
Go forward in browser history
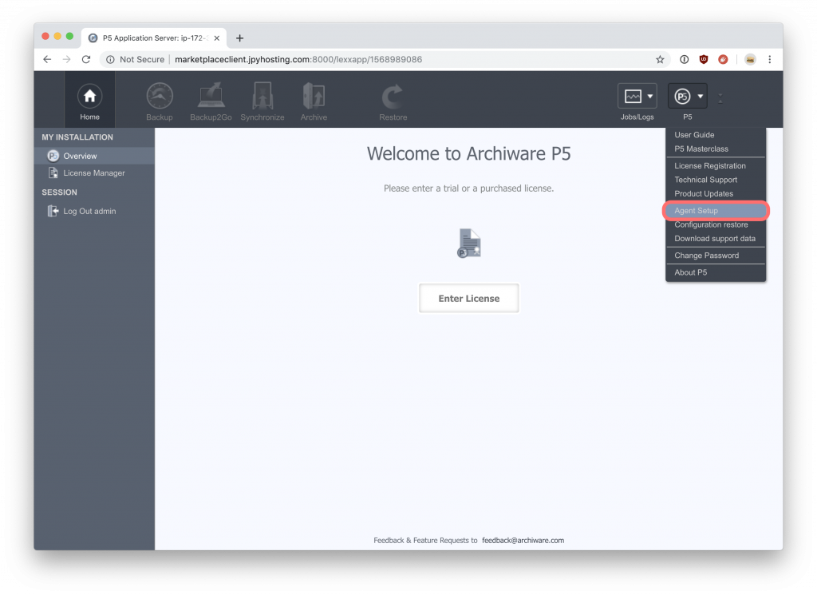point(67,59)
